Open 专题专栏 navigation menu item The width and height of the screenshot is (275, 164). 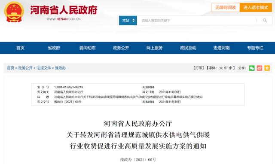(255, 48)
